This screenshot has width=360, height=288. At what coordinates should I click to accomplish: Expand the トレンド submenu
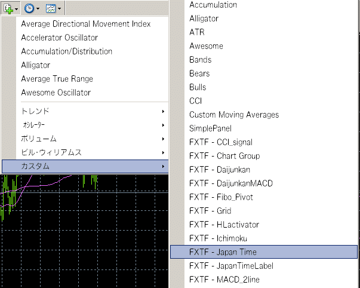coord(85,111)
